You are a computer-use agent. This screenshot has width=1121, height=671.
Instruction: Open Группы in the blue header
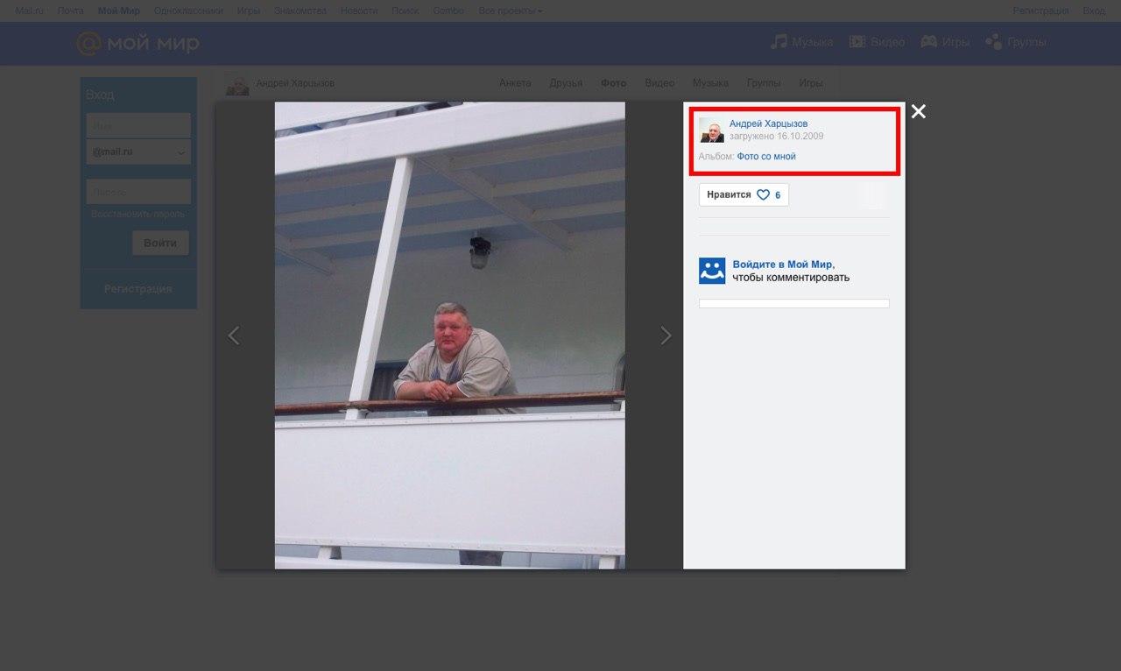point(1016,42)
